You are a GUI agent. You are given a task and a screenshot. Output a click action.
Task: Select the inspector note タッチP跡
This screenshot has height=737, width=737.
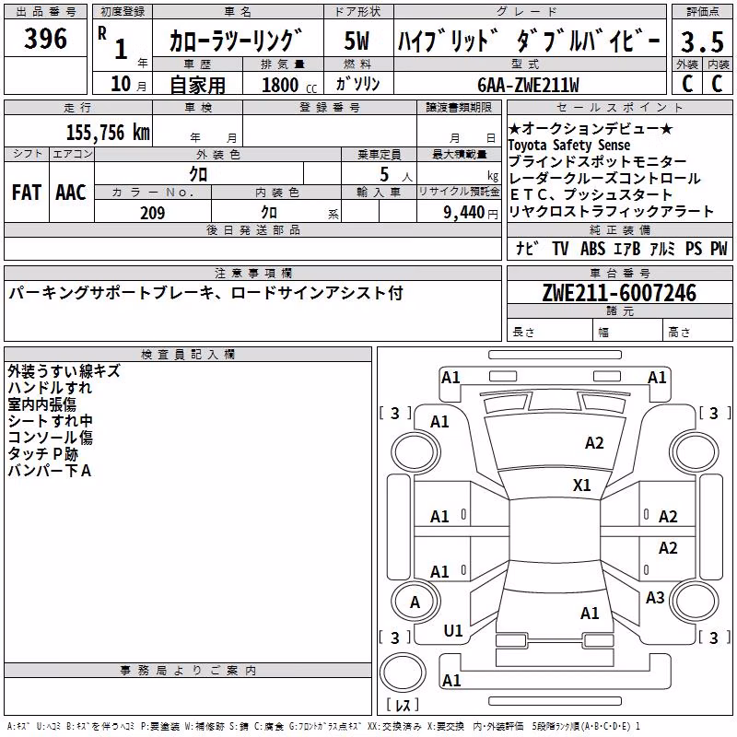42,453
